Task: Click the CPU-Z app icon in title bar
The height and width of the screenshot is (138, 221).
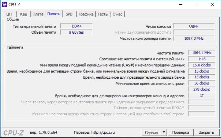Action: (4, 5)
